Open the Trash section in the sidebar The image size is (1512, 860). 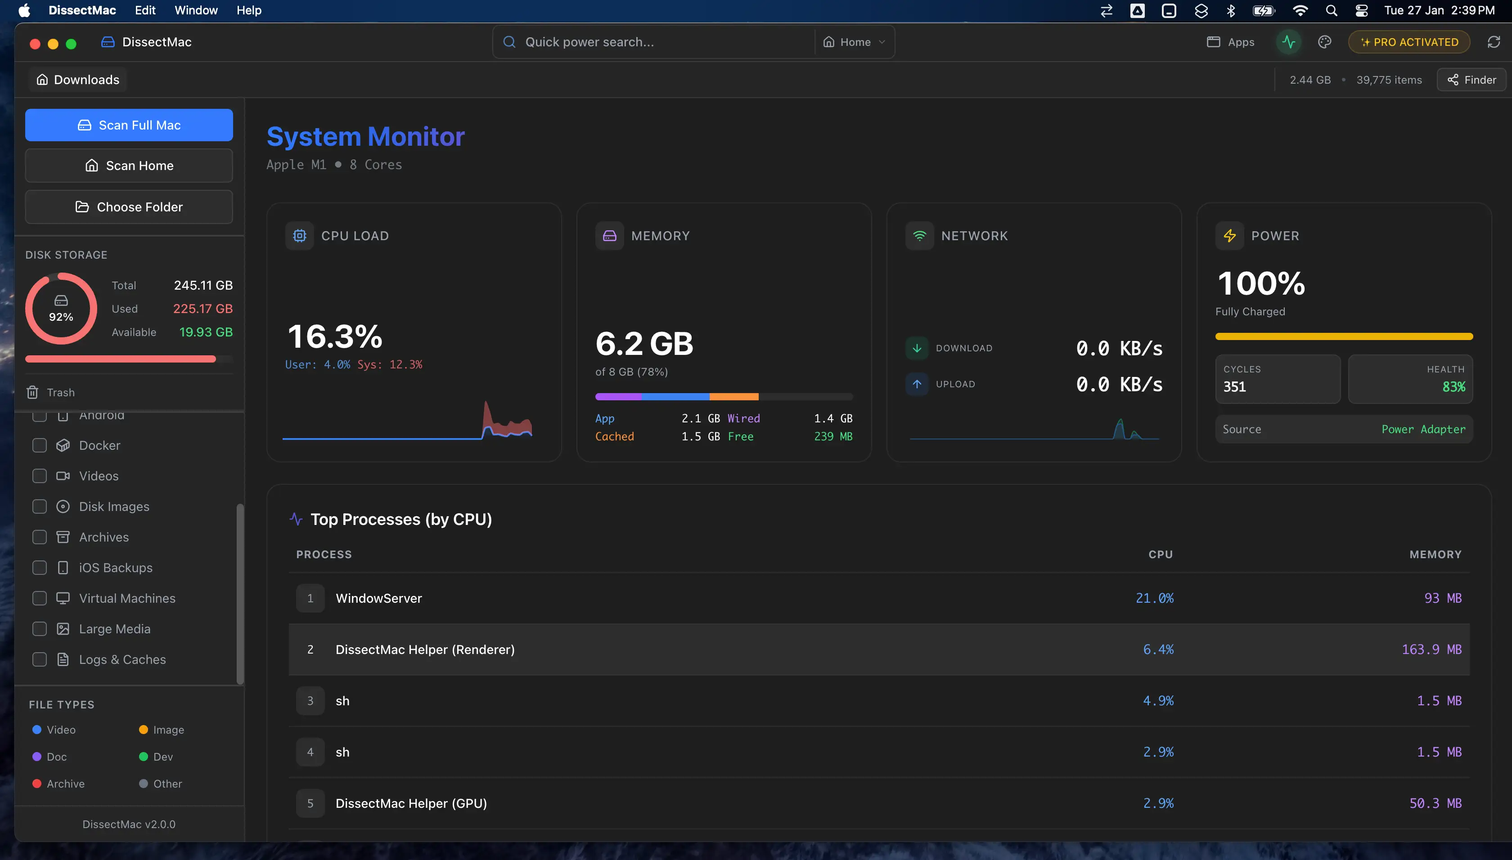[60, 392]
